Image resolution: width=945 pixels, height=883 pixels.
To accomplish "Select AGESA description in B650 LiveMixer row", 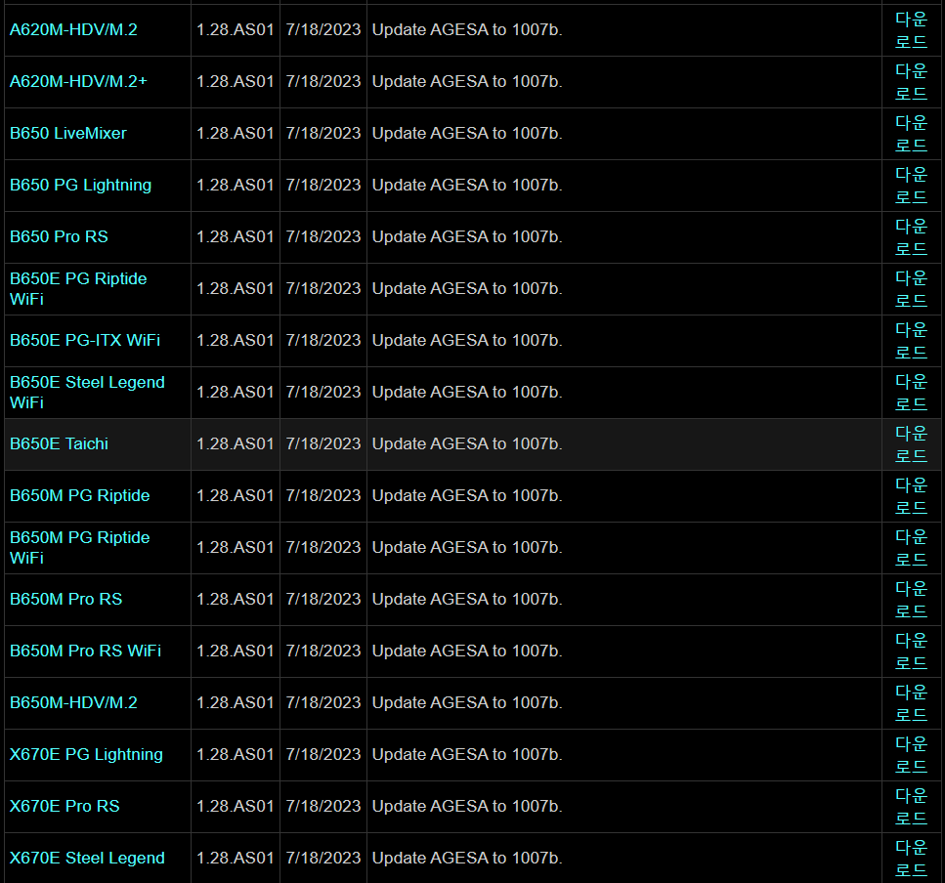I will click(x=467, y=133).
